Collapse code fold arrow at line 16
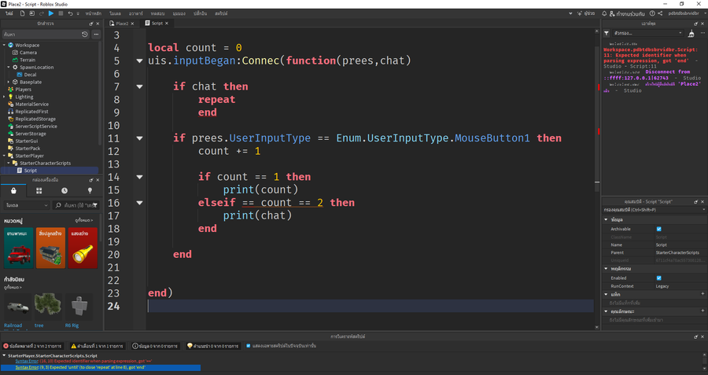The image size is (708, 375). click(139, 203)
